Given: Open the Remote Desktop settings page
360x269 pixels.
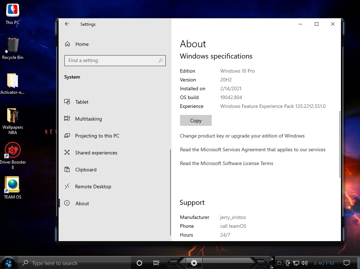Looking at the screenshot, I should tap(115, 187).
